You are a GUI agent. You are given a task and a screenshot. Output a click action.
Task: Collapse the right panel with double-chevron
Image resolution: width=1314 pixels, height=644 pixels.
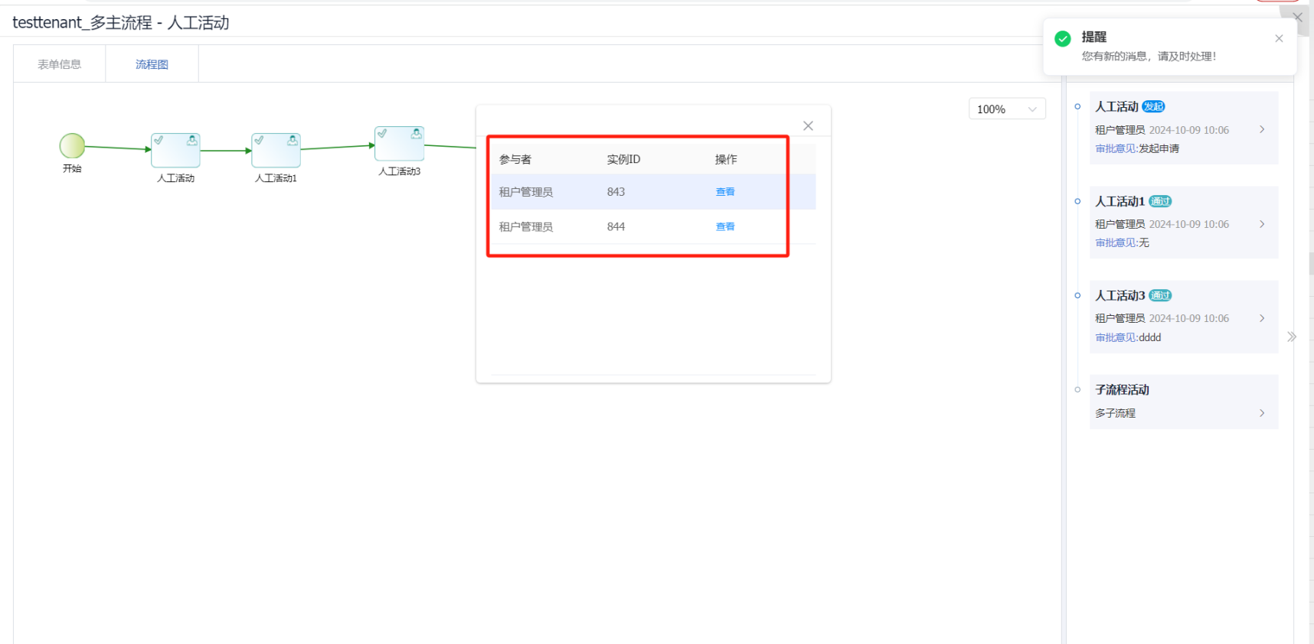(1292, 337)
